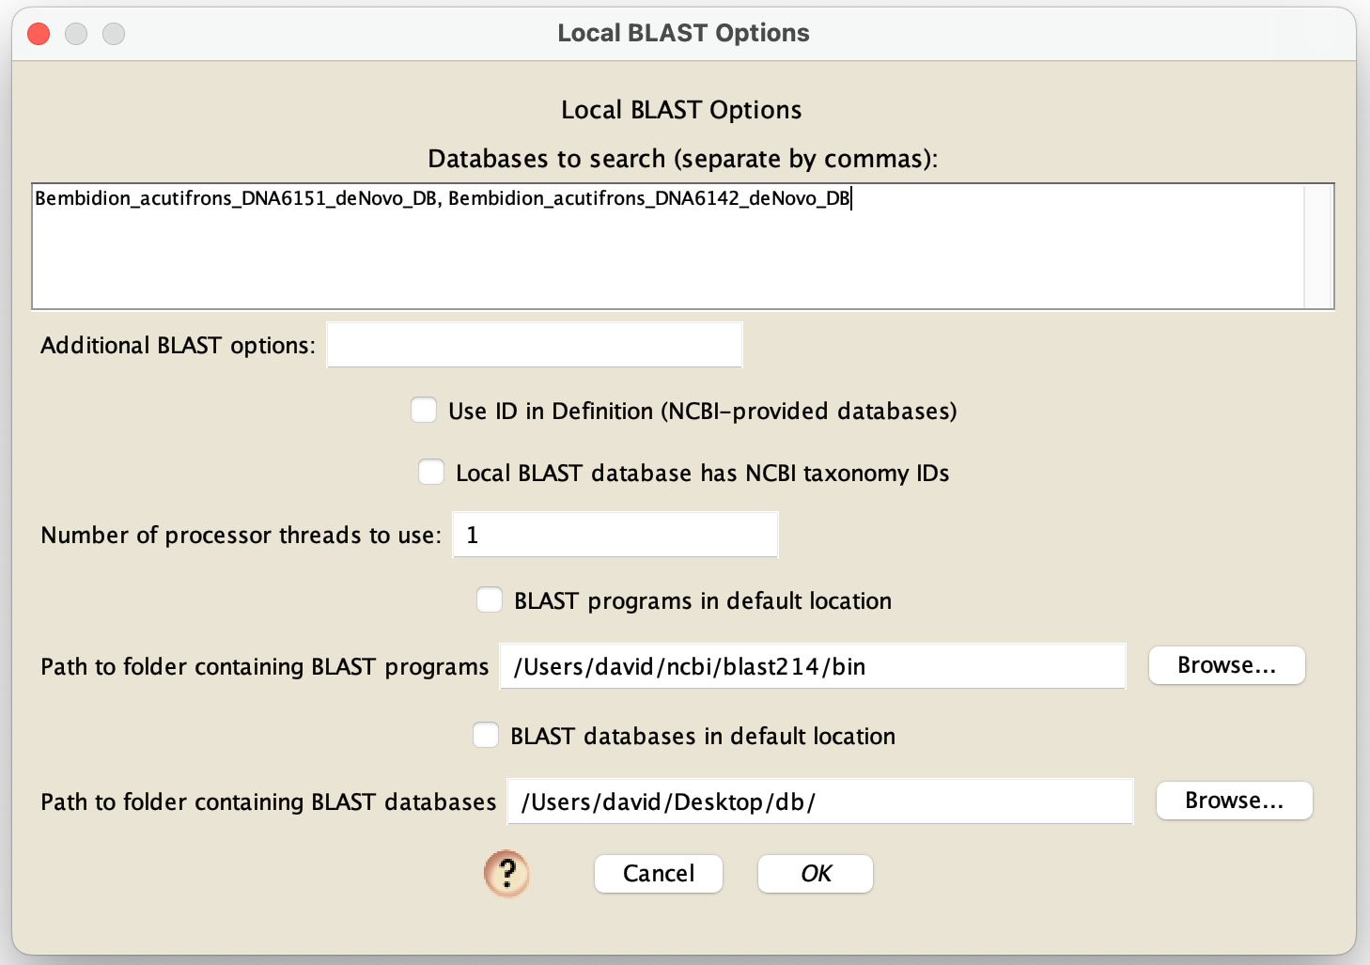This screenshot has height=965, width=1370.
Task: Browse for the BLAST databases folder
Action: [x=1235, y=801]
